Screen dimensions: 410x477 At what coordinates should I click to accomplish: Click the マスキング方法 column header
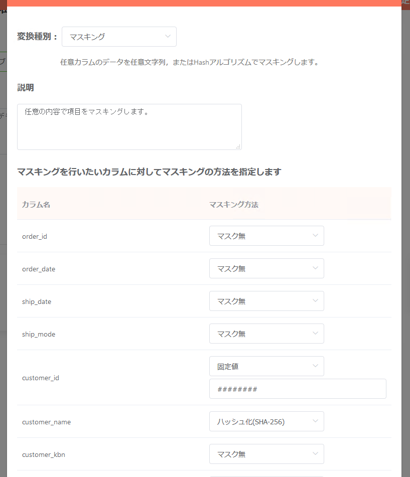234,205
